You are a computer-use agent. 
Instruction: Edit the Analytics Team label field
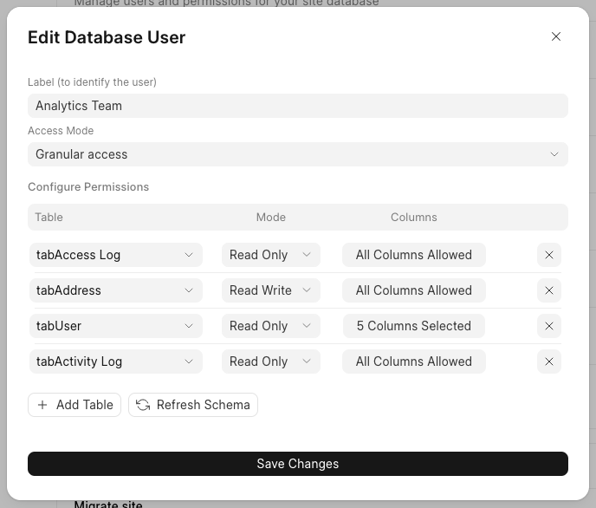pyautogui.click(x=297, y=106)
